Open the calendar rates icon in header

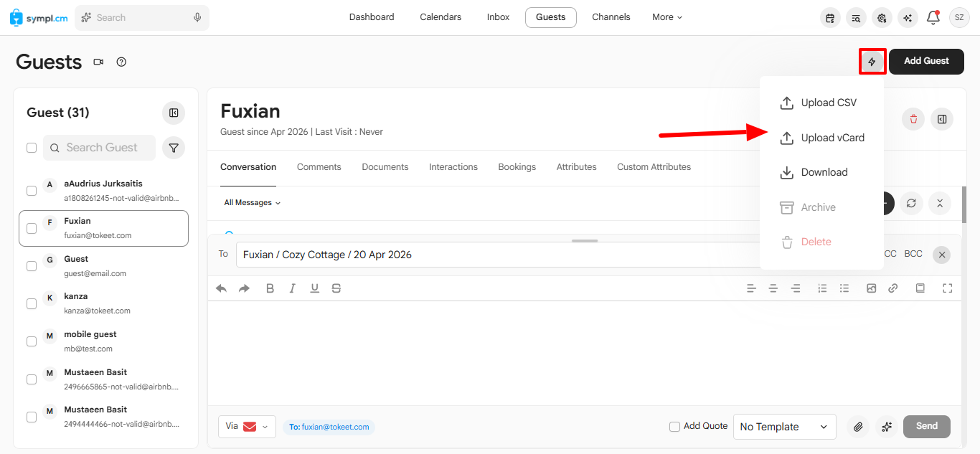point(830,18)
